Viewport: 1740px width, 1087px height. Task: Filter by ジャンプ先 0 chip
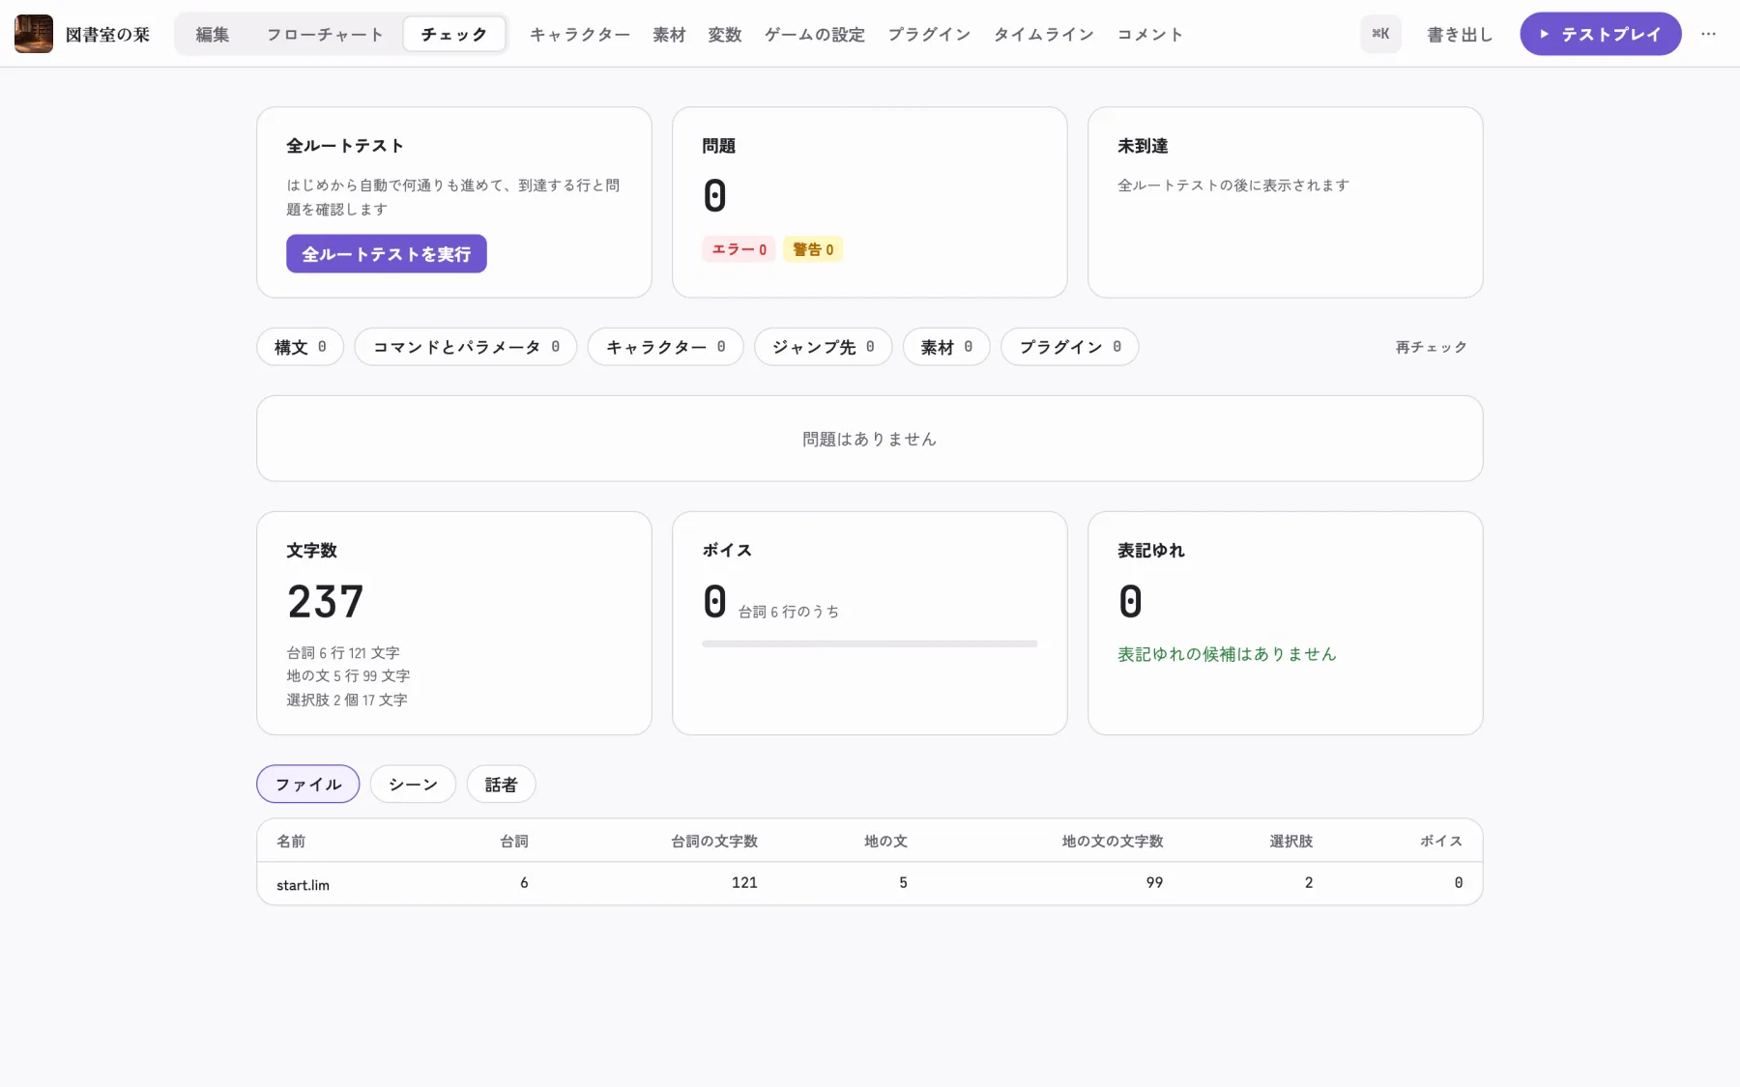pyautogui.click(x=823, y=347)
